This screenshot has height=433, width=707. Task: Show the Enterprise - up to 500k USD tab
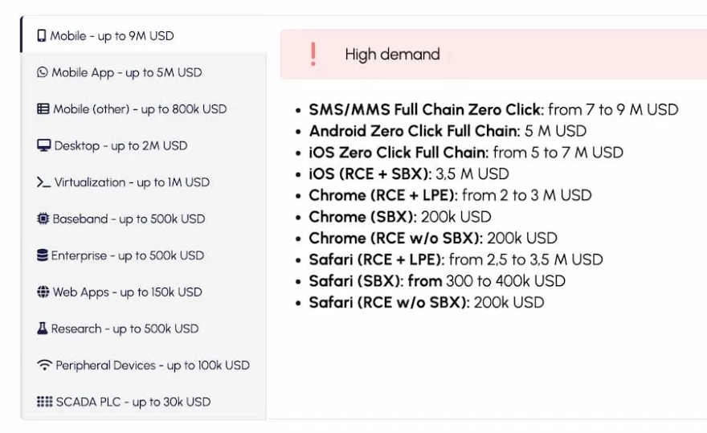(x=128, y=255)
